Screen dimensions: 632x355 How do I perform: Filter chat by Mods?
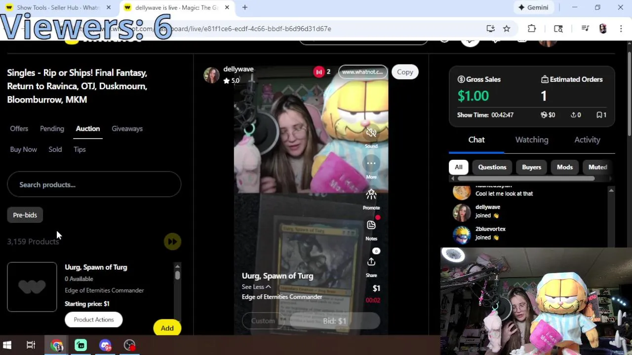click(565, 167)
